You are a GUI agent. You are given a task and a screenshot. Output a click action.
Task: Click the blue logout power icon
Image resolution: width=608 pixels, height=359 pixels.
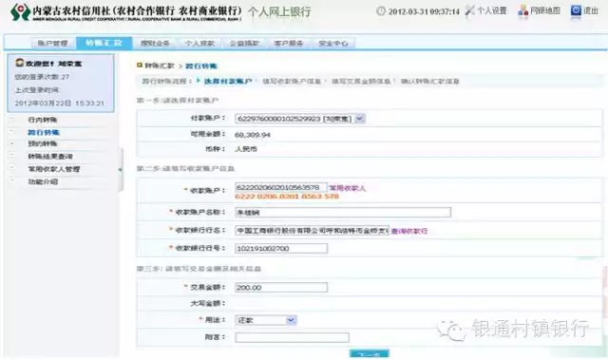tap(576, 10)
